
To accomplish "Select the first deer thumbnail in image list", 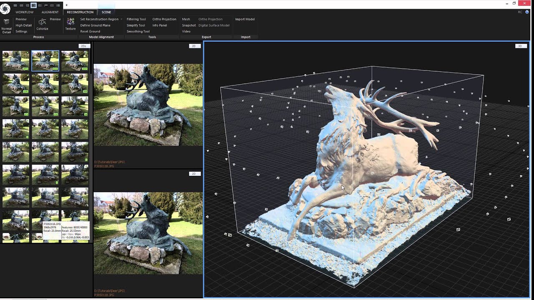I will click(16, 60).
